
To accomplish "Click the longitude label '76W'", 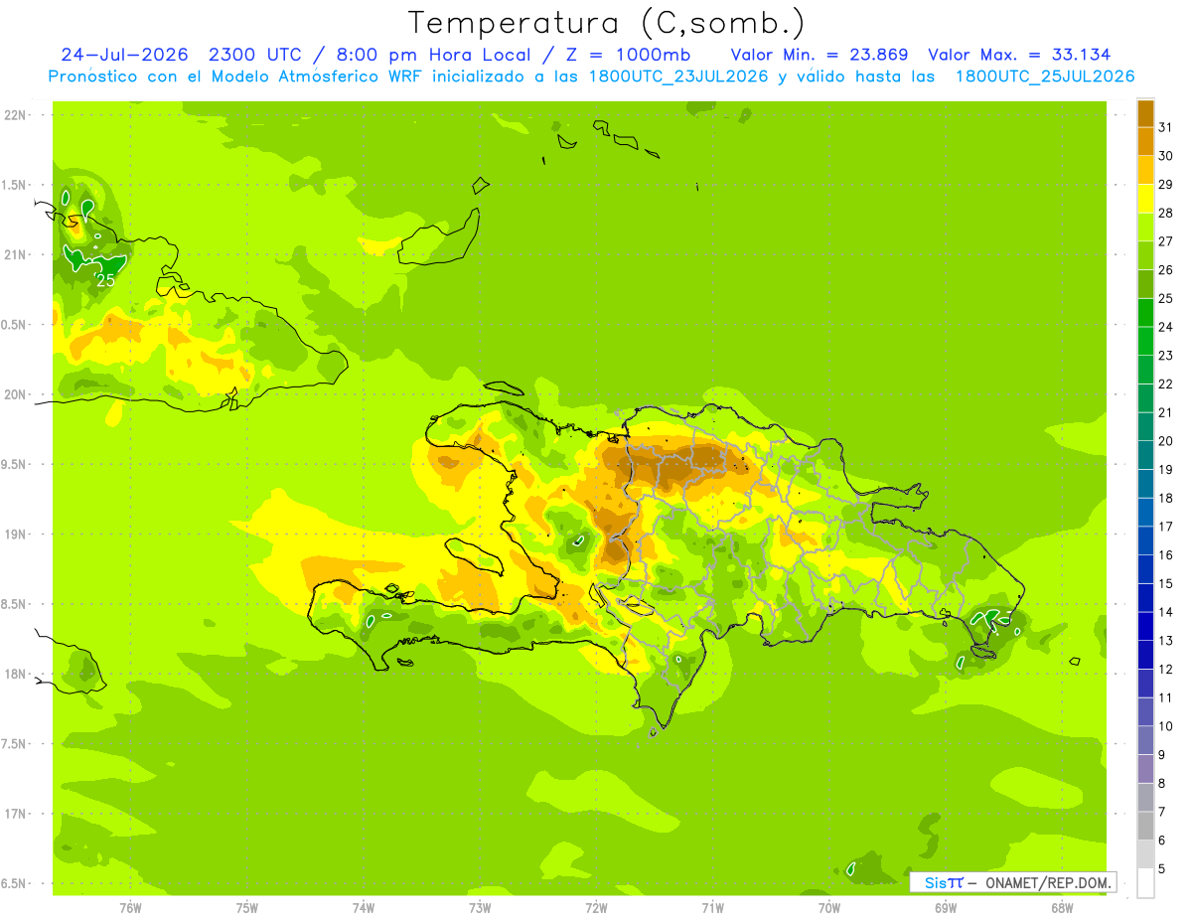I will tap(130, 907).
